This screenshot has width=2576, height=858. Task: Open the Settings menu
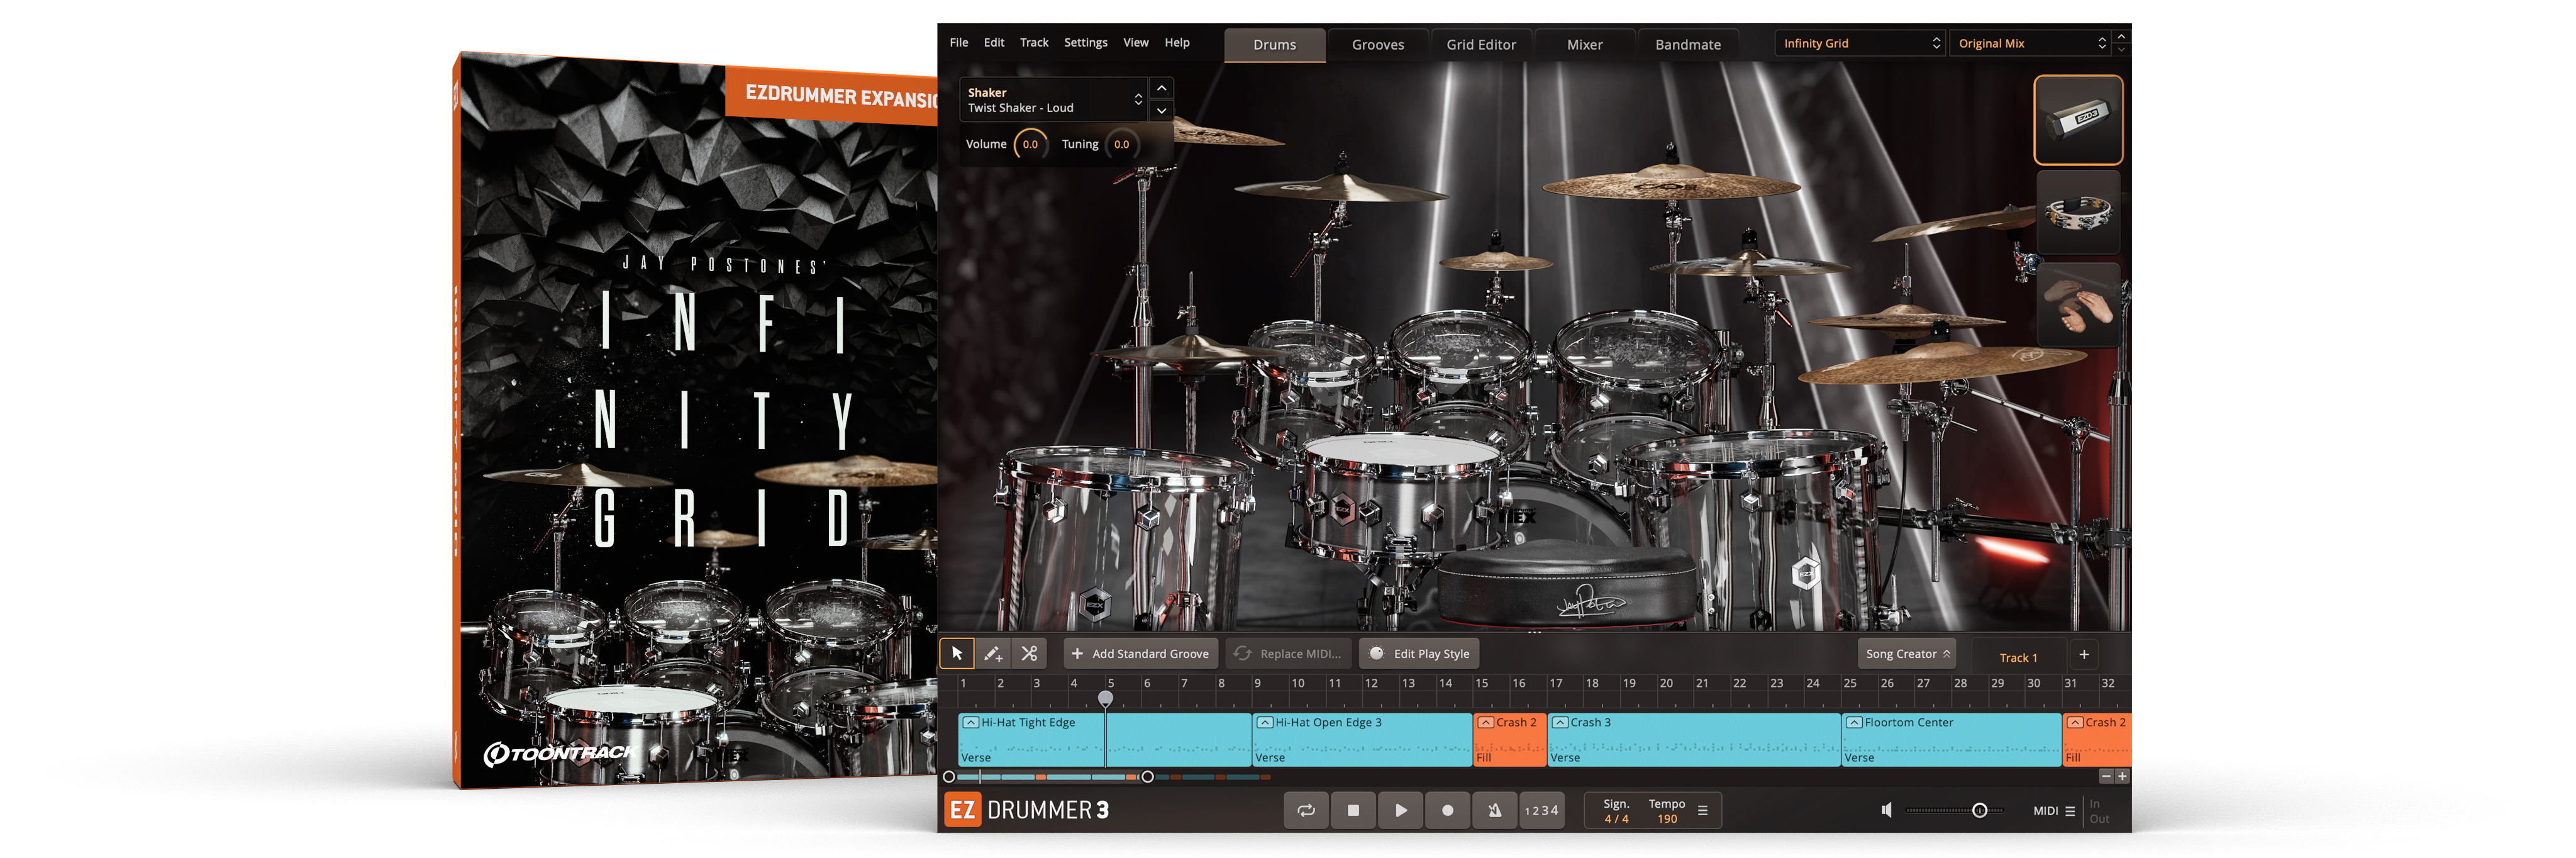1085,42
